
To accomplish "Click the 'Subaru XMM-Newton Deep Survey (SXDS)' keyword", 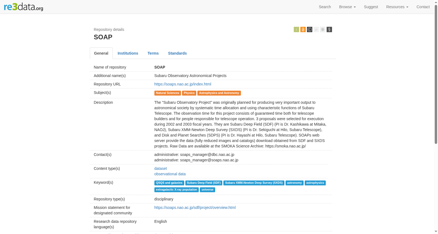I will pyautogui.click(x=254, y=183).
